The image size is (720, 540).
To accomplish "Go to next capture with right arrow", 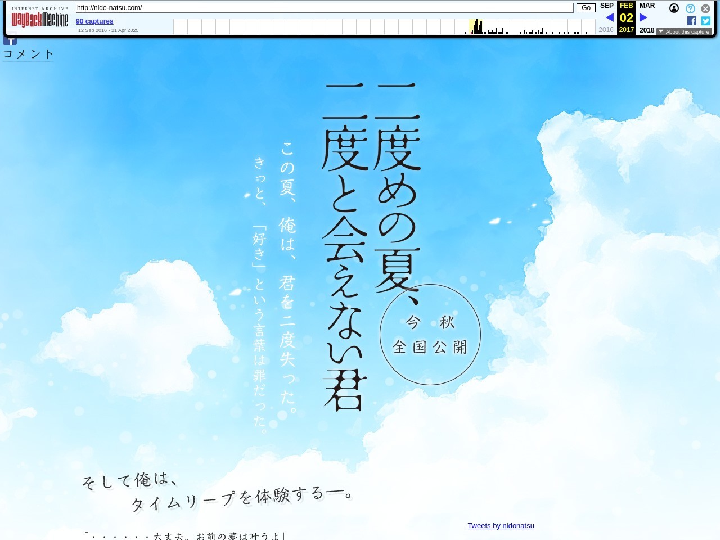I will 643,17.
